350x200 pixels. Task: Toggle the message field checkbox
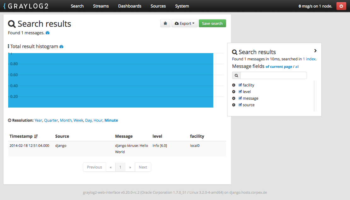[x=240, y=98]
